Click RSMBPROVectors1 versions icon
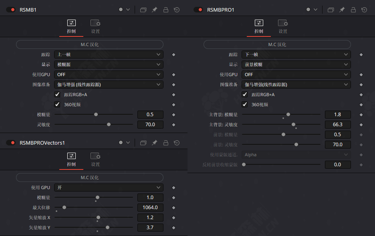 click(143, 143)
